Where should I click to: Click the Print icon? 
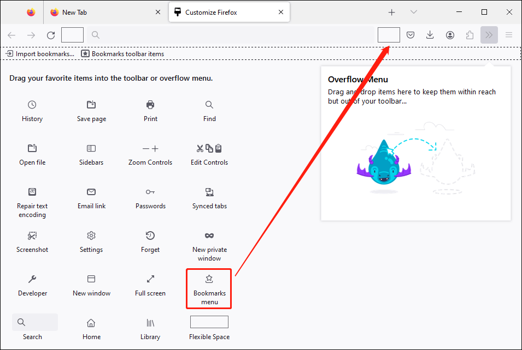pyautogui.click(x=150, y=105)
